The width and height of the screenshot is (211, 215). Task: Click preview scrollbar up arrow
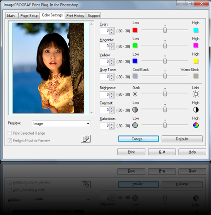pyautogui.click(x=92, y=24)
